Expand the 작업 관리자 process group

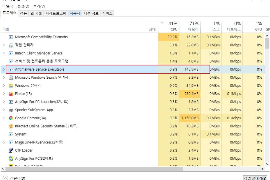(4, 45)
